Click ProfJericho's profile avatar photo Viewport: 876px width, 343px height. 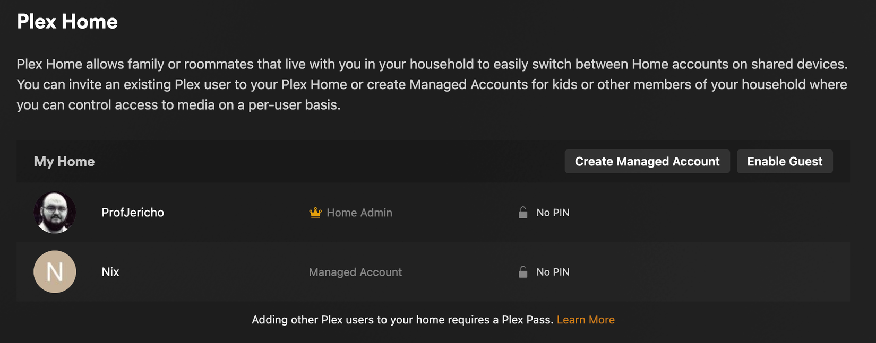[55, 213]
